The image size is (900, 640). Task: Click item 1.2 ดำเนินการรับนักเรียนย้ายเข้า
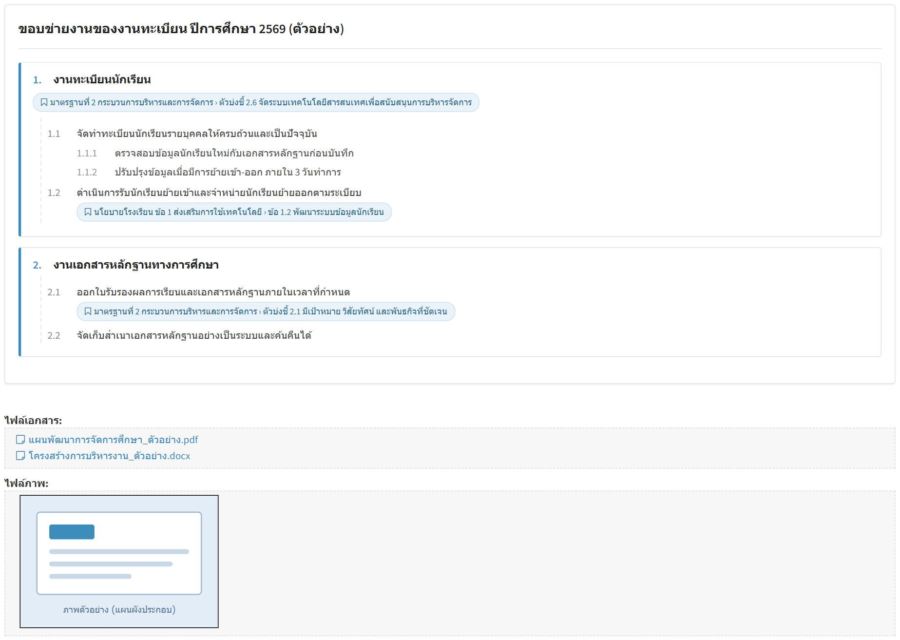point(219,193)
